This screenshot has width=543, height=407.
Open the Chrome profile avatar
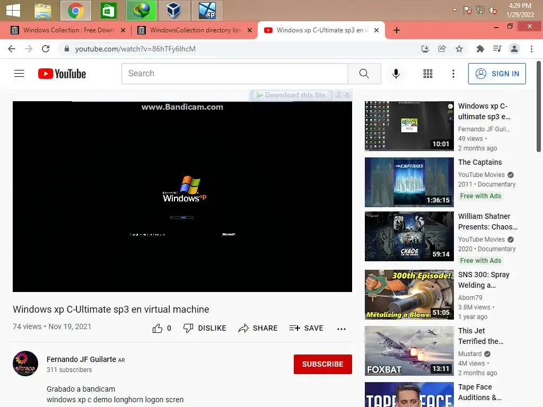tap(514, 49)
